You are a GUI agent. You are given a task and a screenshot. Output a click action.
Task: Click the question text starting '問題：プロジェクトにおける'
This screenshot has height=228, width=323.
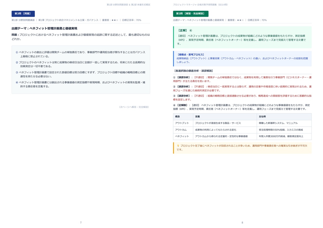(x=81, y=37)
